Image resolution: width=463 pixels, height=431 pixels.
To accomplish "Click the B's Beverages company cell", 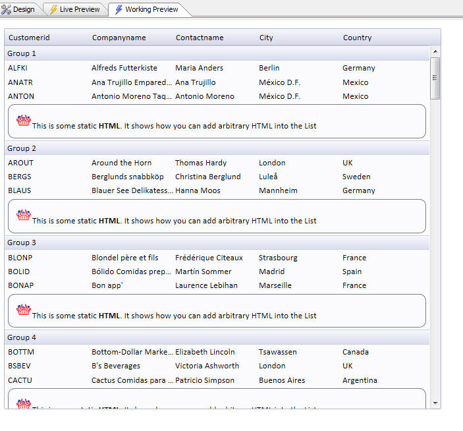I will (116, 366).
